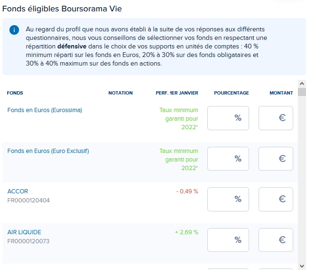Viewport: 315px width, 277px height.
Task: Enter euro amount for Eurossima fund
Action: pyautogui.click(x=276, y=118)
